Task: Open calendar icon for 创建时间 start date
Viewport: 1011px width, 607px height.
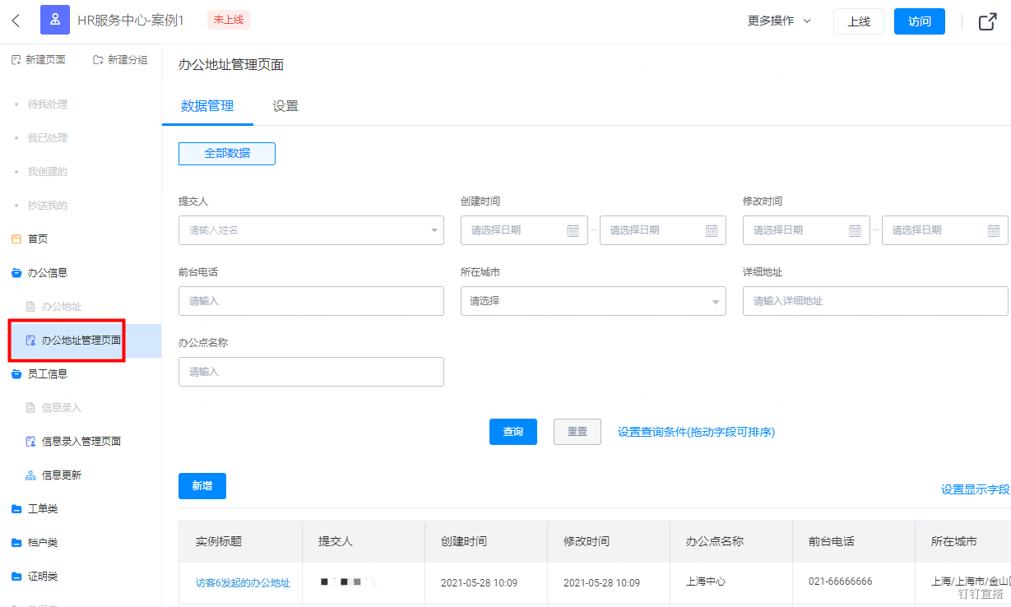Action: [x=573, y=230]
